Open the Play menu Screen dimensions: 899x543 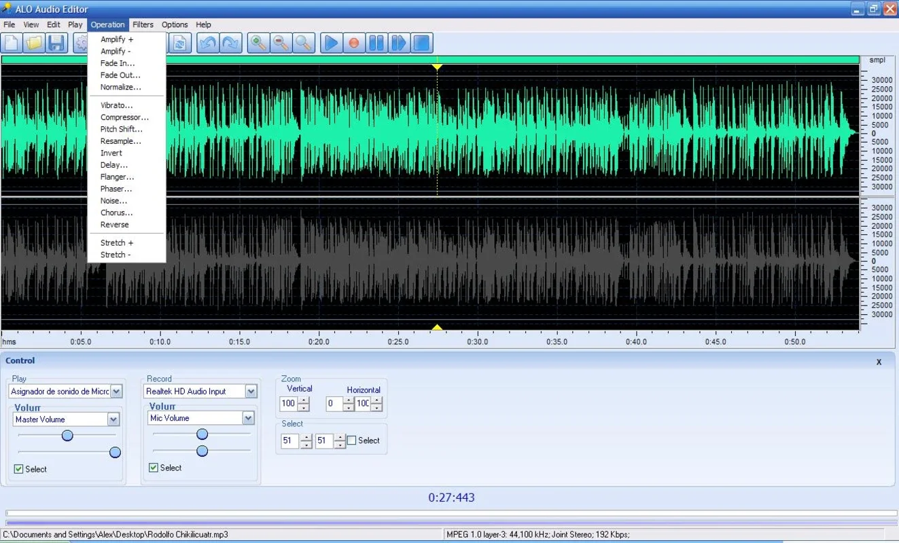[75, 24]
